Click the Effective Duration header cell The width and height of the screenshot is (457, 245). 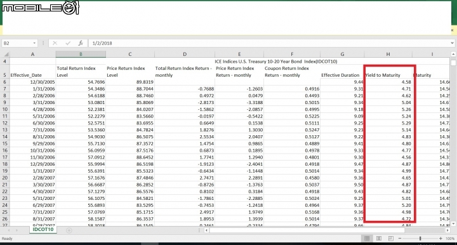click(x=342, y=72)
